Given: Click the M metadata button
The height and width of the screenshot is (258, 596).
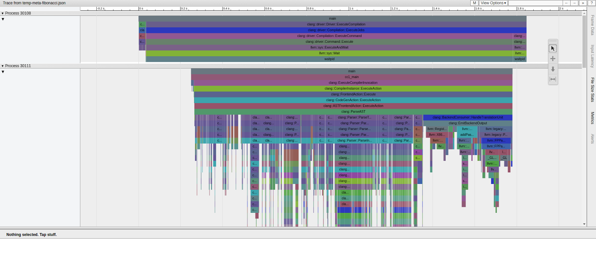Looking at the screenshot, I should coord(474,3).
